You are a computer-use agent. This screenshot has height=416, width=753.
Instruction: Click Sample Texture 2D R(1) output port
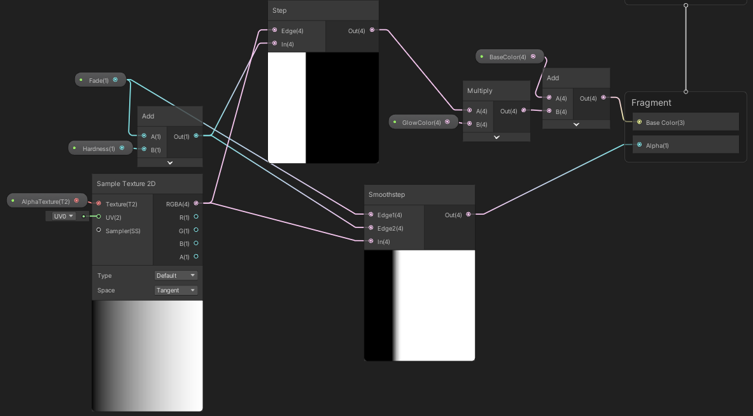click(x=196, y=217)
